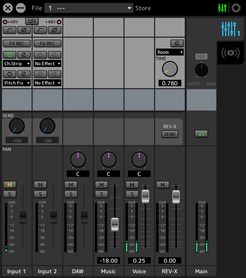Open the settings gear icon

pos(236,8)
